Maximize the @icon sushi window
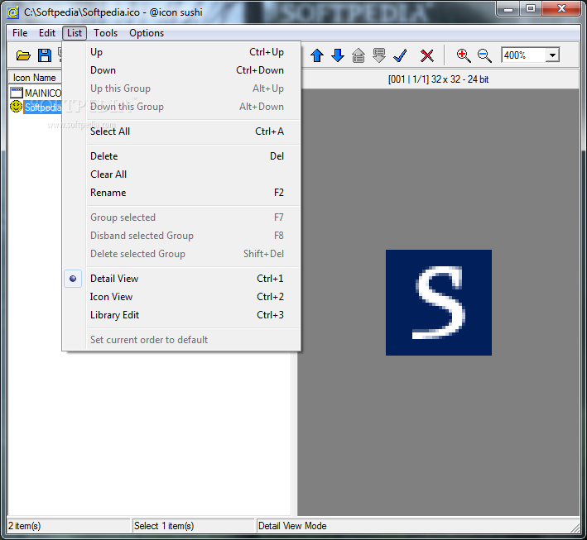Image resolution: width=587 pixels, height=540 pixels. pyautogui.click(x=531, y=8)
